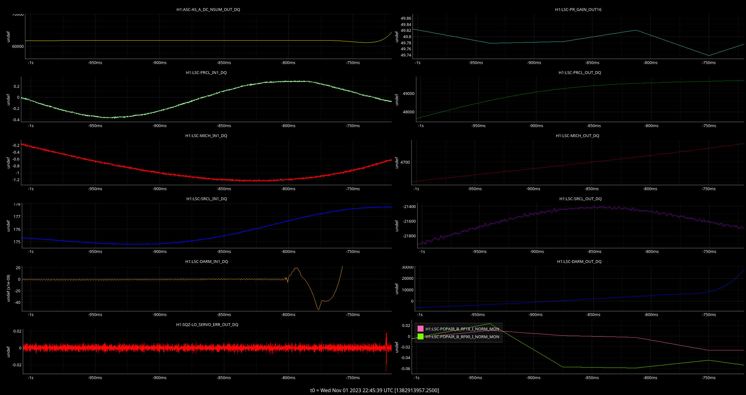Toggle the H1:LSC-POPAIR_B_RF90_I_NORM_MON legend entry
Viewport: 746px width, 395px height.
click(462, 337)
